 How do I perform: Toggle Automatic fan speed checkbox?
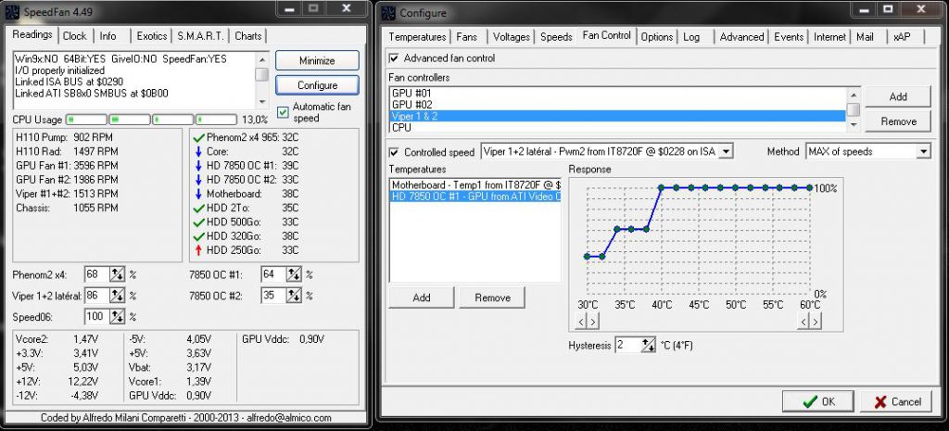tap(284, 112)
